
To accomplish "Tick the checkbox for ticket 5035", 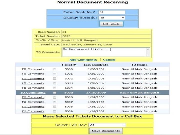I will [x=54, y=92].
